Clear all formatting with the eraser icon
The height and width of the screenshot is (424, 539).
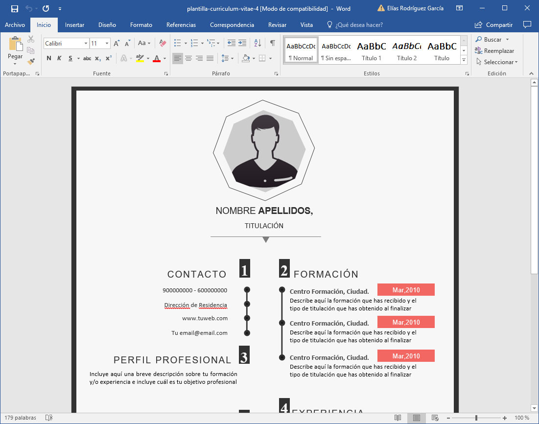162,43
